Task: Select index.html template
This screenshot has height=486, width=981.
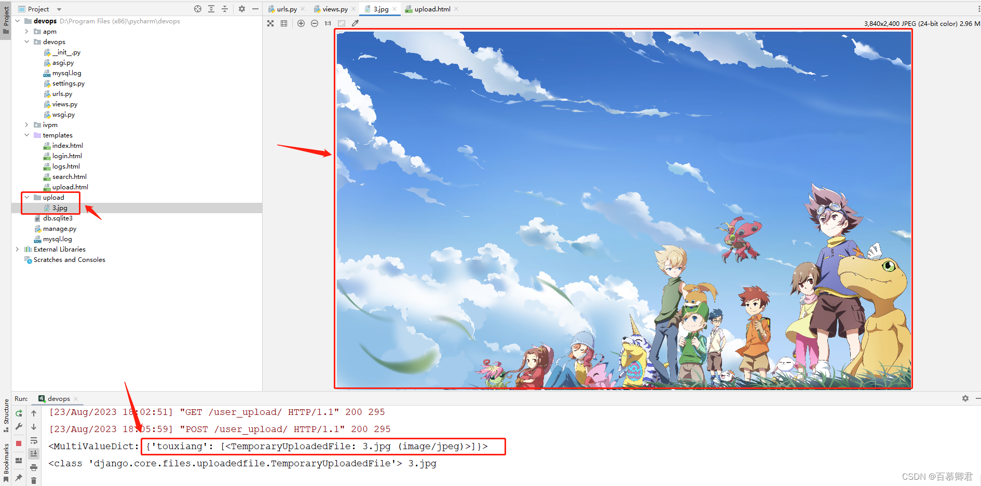Action: 67,146
